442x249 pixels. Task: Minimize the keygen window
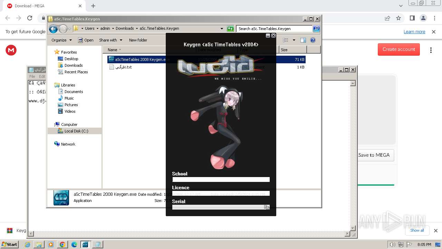tap(268, 36)
